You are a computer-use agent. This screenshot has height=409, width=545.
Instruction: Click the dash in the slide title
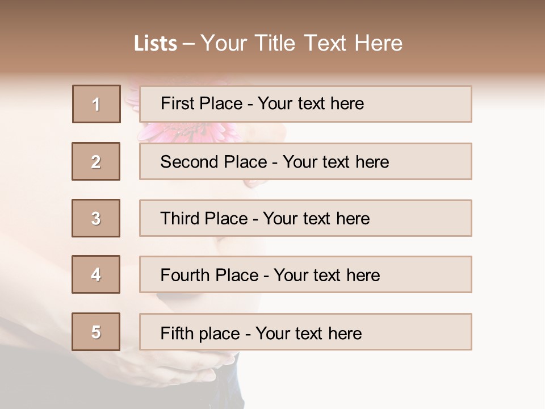tap(188, 44)
